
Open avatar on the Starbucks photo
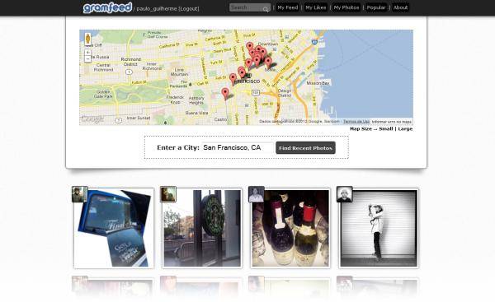pos(168,194)
